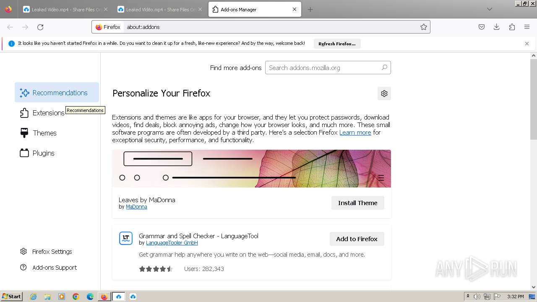Open Internet Explorer from taskbar
This screenshot has width=537, height=302.
[x=34, y=297]
